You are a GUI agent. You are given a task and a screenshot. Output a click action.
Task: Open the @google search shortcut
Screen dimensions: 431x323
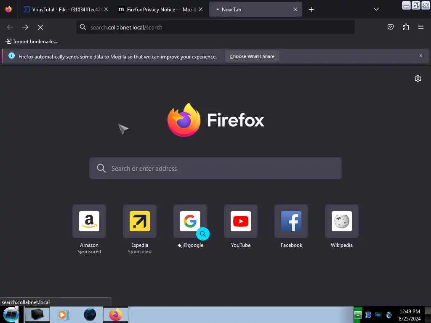point(190,221)
